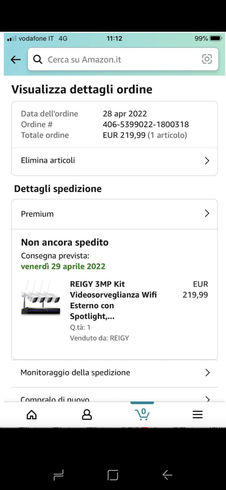The image size is (226, 490).
Task: Open the shopping cart icon
Action: point(142,414)
